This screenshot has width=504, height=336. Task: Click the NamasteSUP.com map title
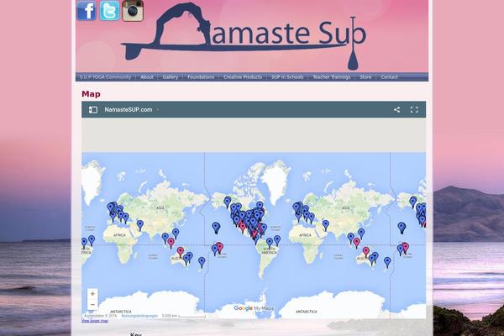[129, 110]
